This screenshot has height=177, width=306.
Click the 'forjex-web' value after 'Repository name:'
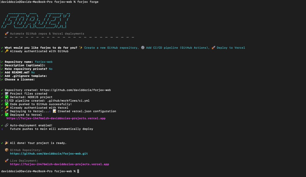[44, 62]
